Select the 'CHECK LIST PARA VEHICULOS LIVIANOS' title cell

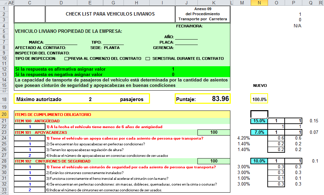110,14
